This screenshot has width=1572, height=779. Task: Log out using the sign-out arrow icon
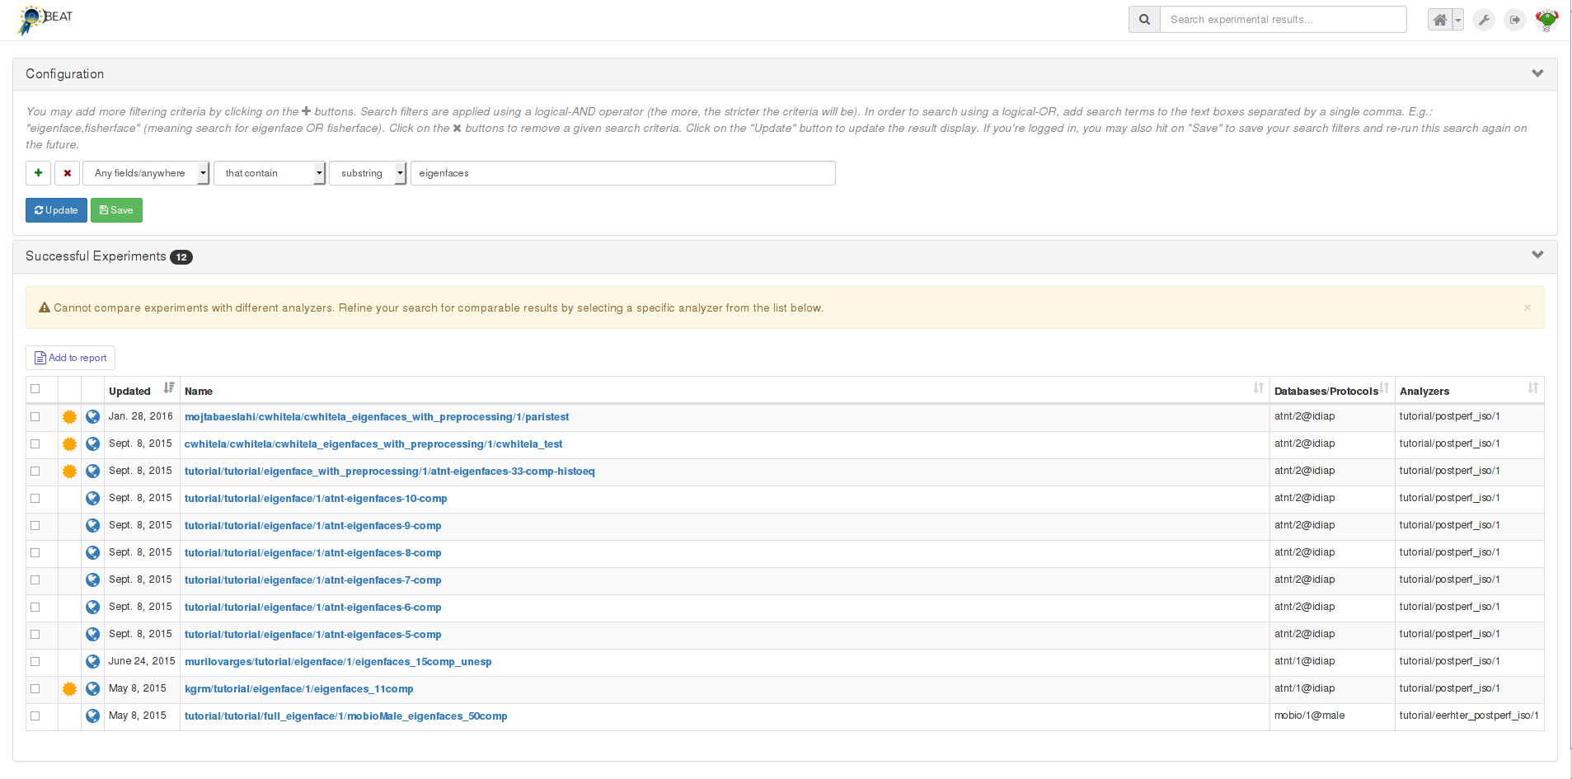point(1515,19)
